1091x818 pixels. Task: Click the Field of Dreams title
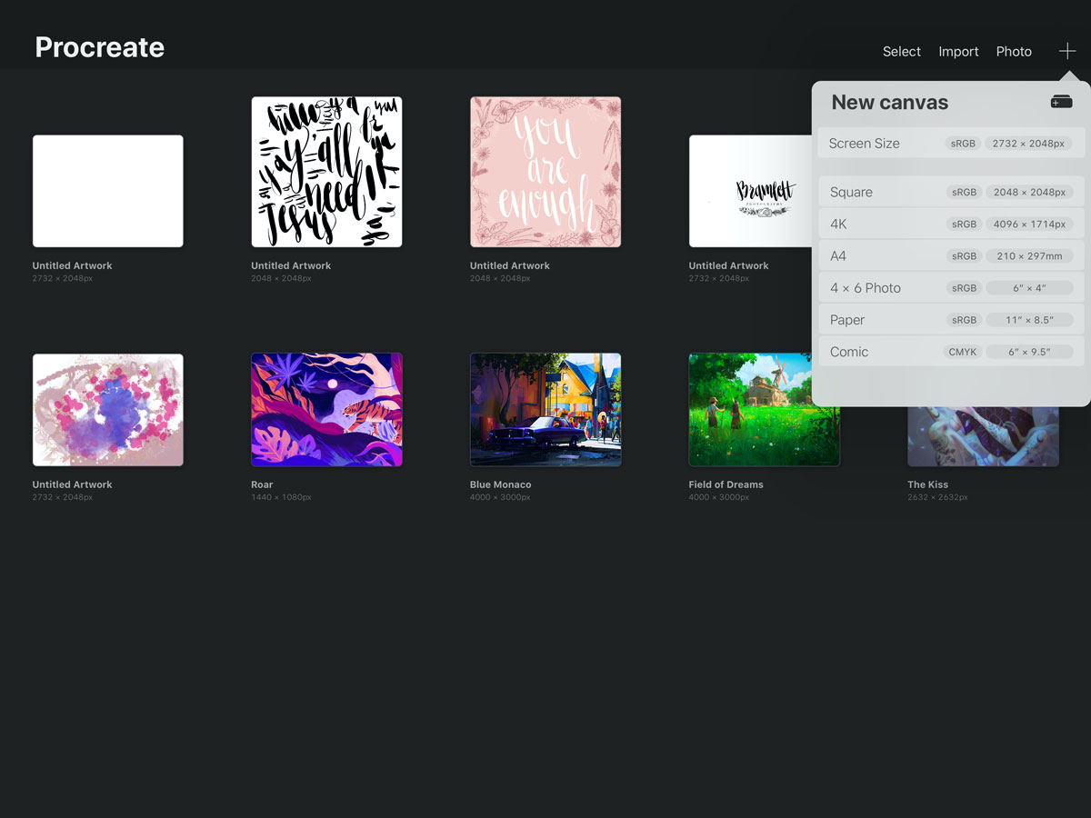click(x=726, y=484)
